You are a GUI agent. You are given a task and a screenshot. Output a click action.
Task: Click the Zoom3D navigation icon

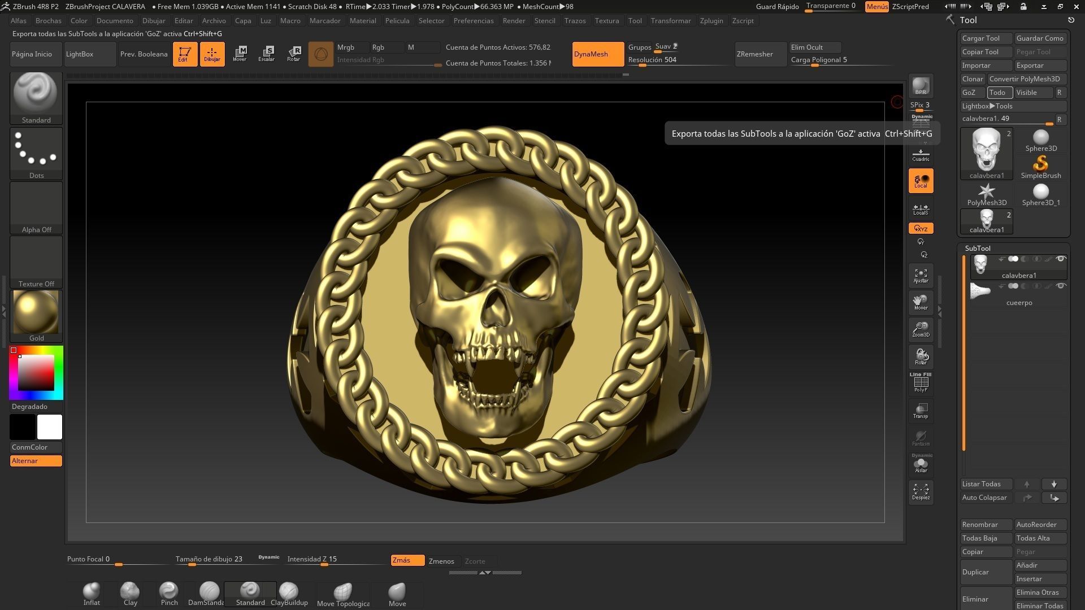(921, 330)
